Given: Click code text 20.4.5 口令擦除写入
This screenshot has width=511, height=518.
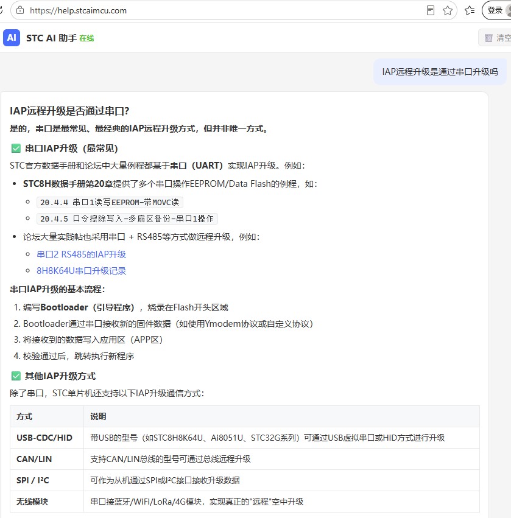Looking at the screenshot, I should coord(127,219).
